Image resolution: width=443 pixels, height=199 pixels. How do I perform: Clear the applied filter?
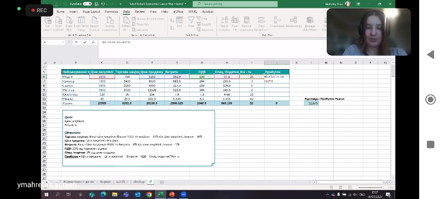click(x=202, y=19)
